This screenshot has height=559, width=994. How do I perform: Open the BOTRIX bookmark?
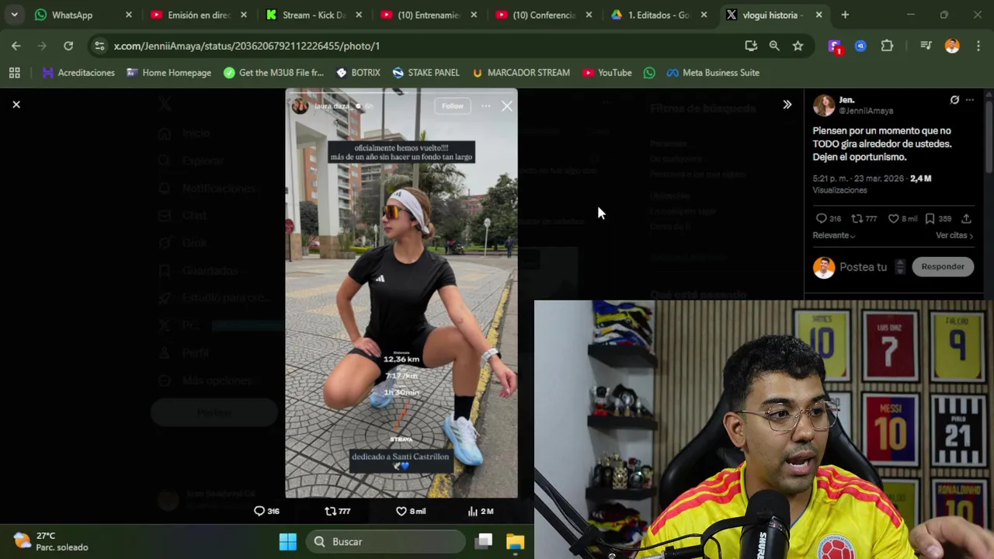[358, 72]
